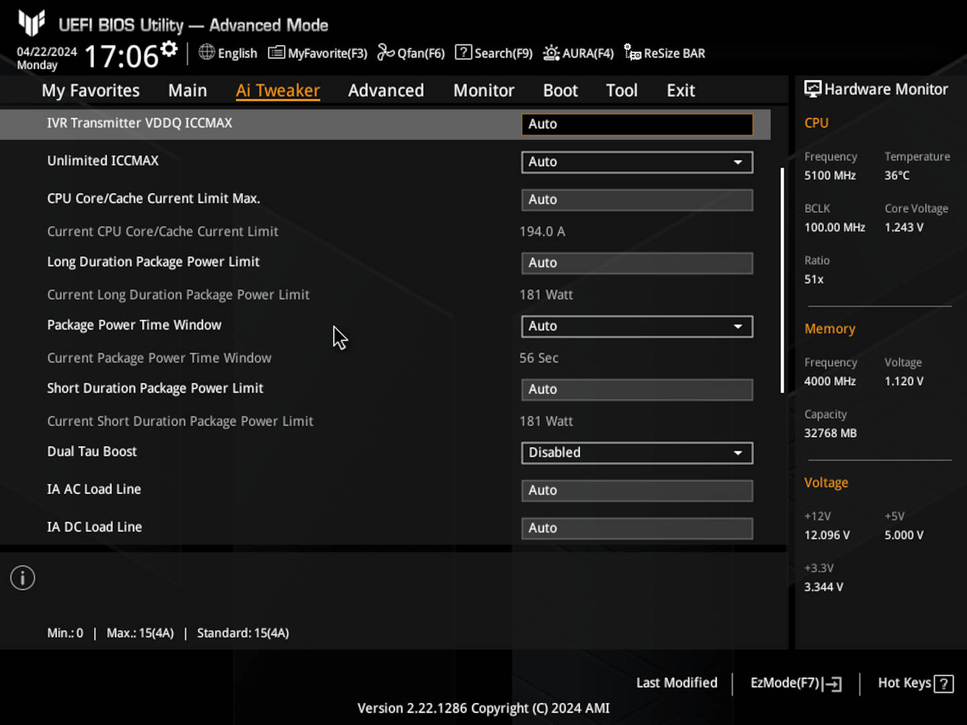Click the +12V 12.096 V reading
This screenshot has height=725, width=967.
pos(827,535)
